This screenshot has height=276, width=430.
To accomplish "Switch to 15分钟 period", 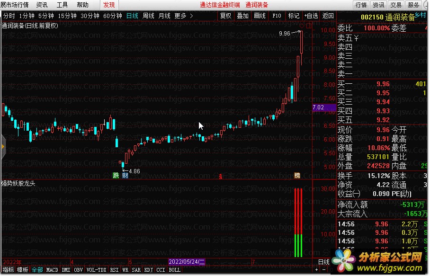I will (x=67, y=16).
